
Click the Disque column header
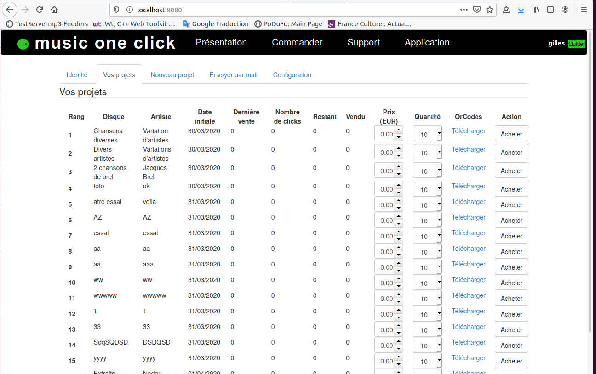pyautogui.click(x=114, y=117)
